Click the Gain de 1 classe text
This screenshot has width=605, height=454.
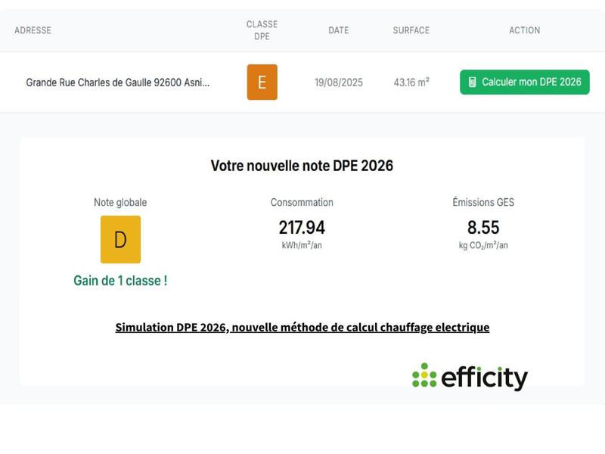click(120, 280)
